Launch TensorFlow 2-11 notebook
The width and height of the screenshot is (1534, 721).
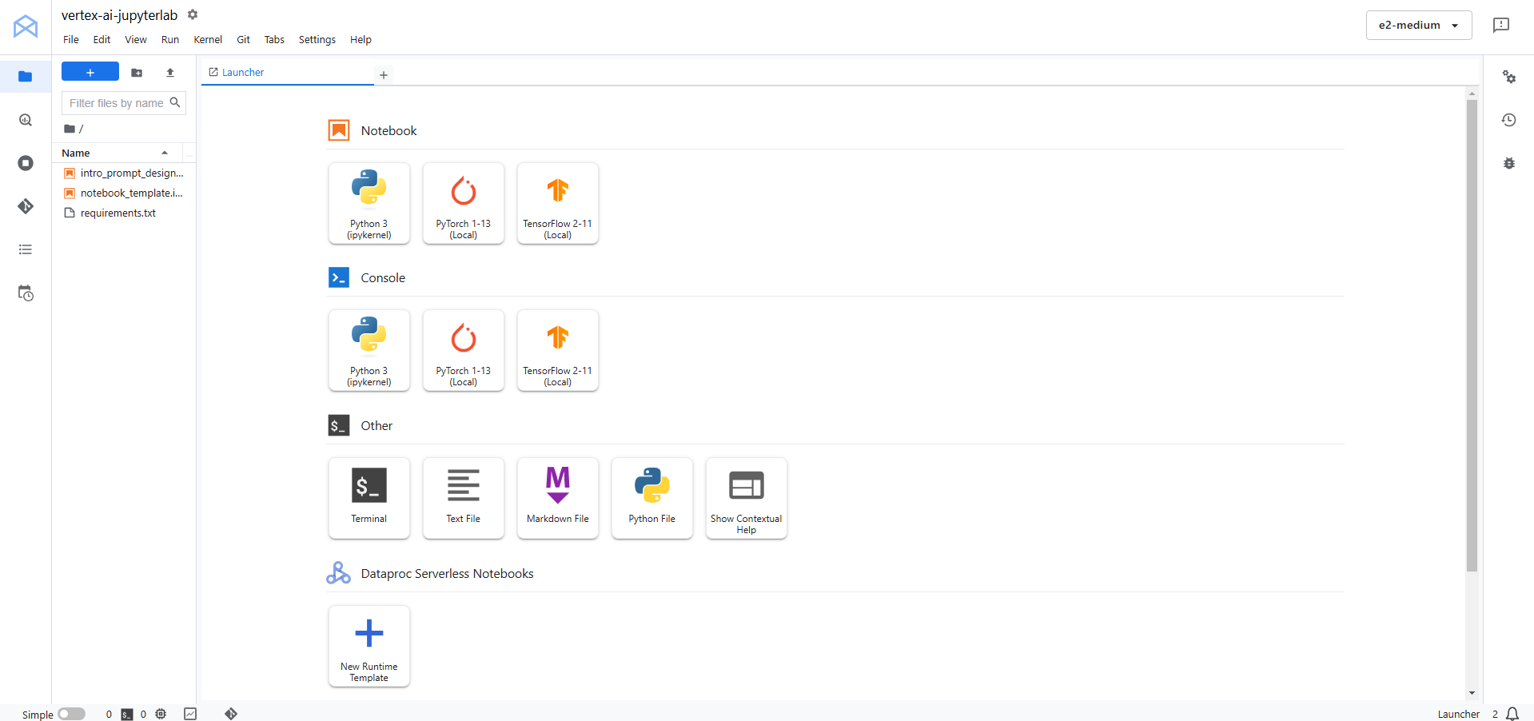pyautogui.click(x=557, y=203)
